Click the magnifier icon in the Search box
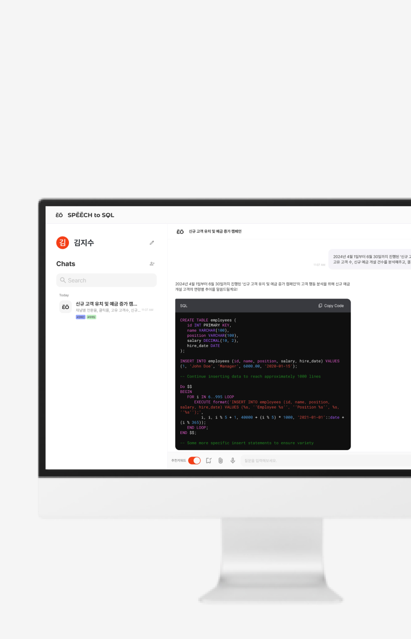The width and height of the screenshot is (411, 639). pyautogui.click(x=63, y=280)
